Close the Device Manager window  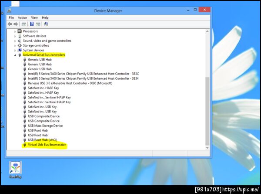(x=204, y=10)
